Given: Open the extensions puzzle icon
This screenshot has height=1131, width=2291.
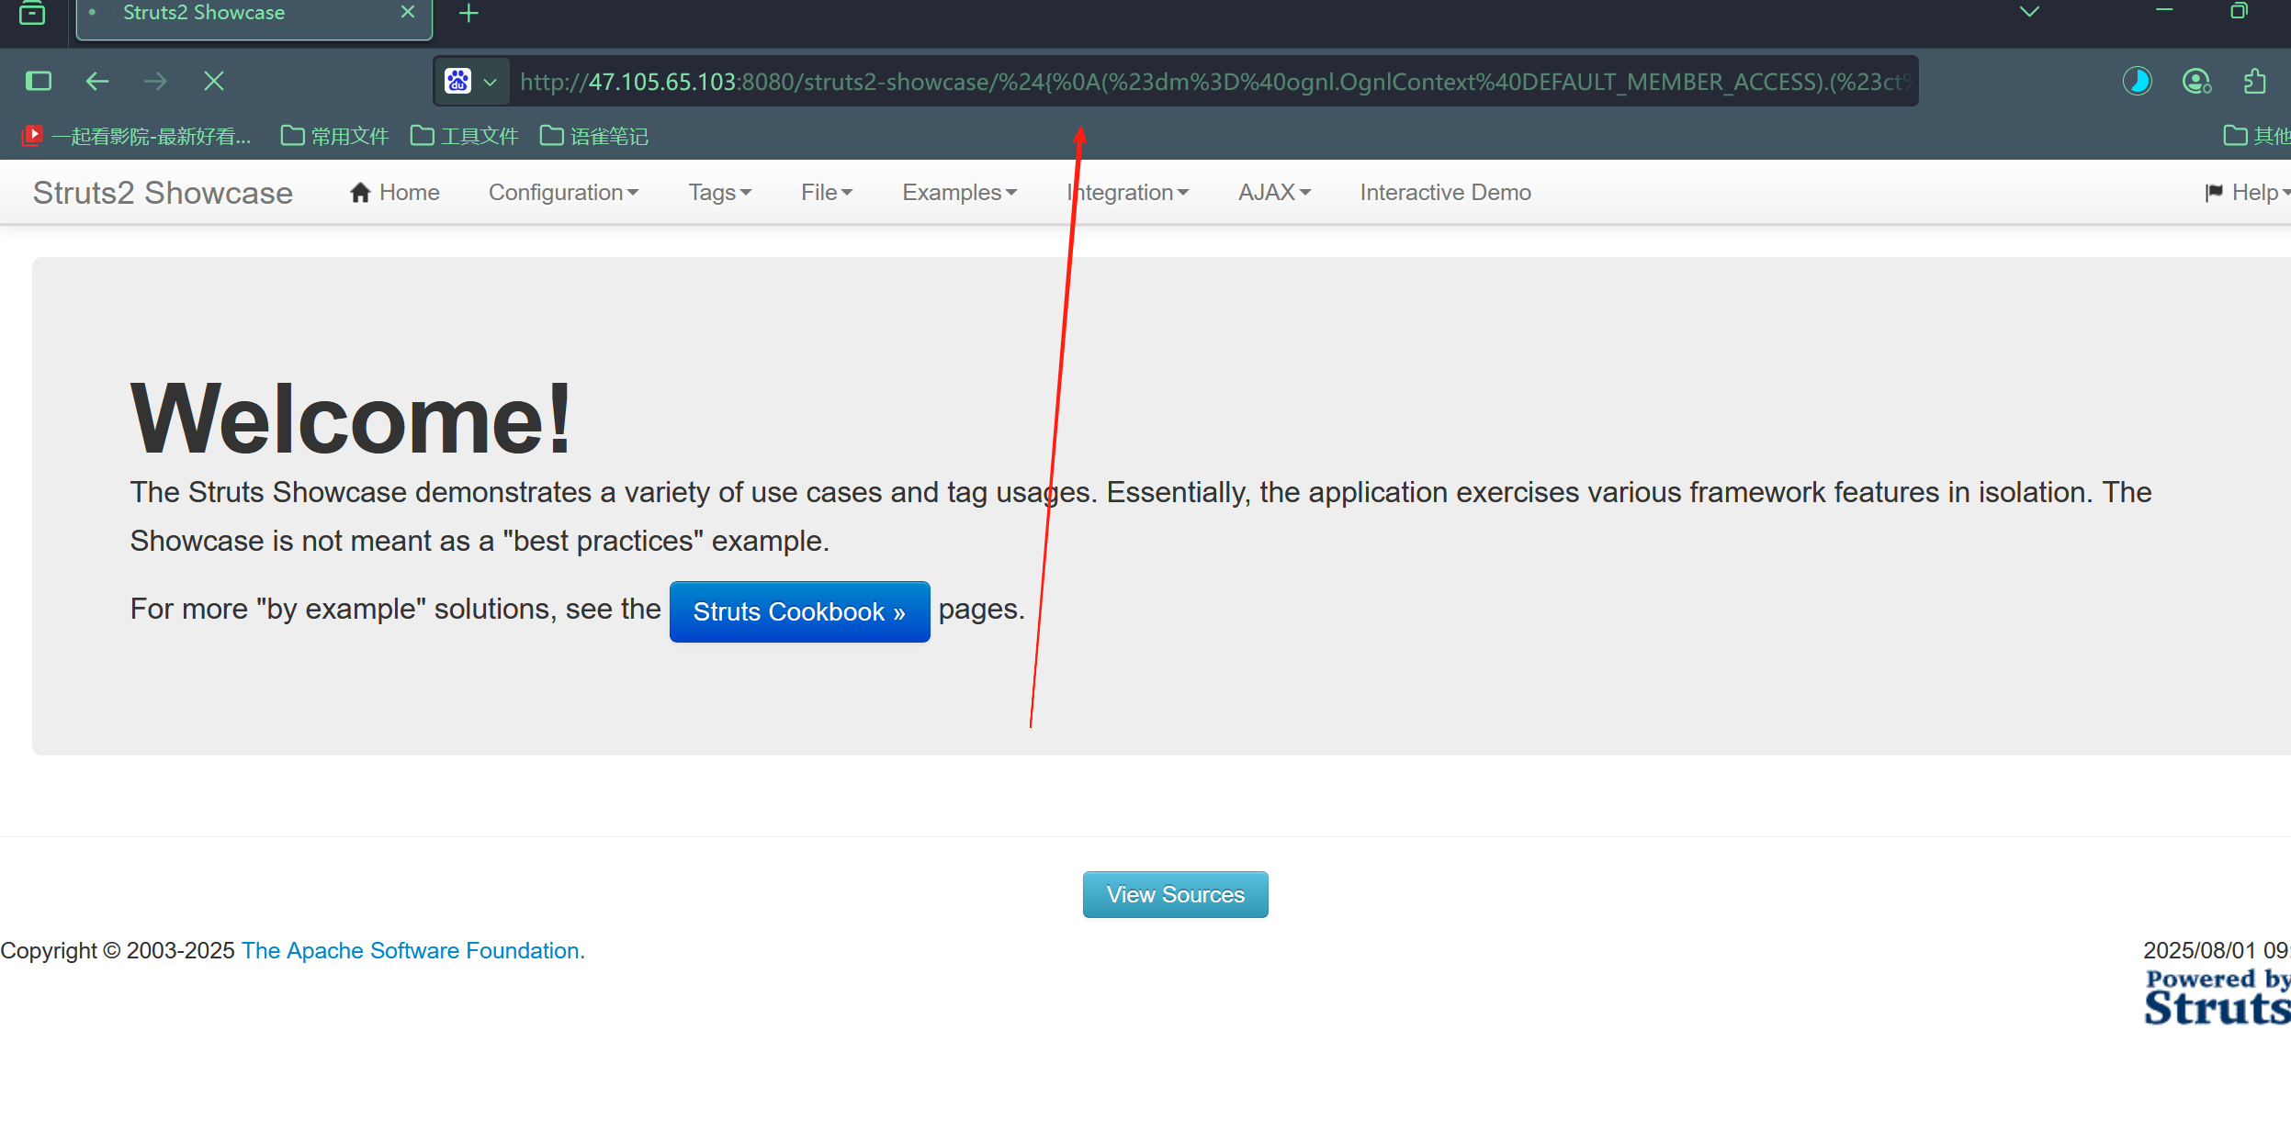Looking at the screenshot, I should pos(2255,81).
